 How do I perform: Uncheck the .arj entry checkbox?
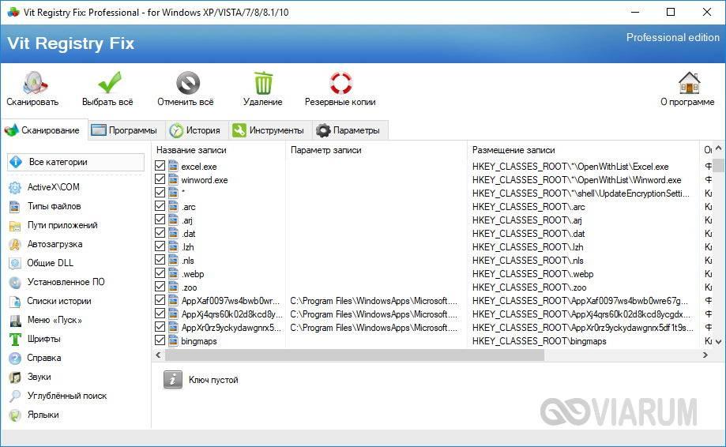[160, 220]
